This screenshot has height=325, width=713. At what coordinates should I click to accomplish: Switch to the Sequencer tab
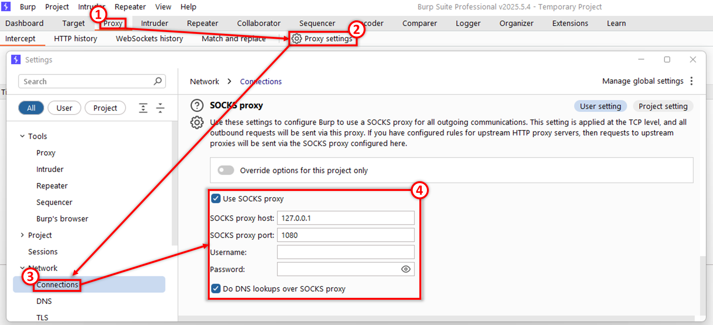click(x=317, y=23)
